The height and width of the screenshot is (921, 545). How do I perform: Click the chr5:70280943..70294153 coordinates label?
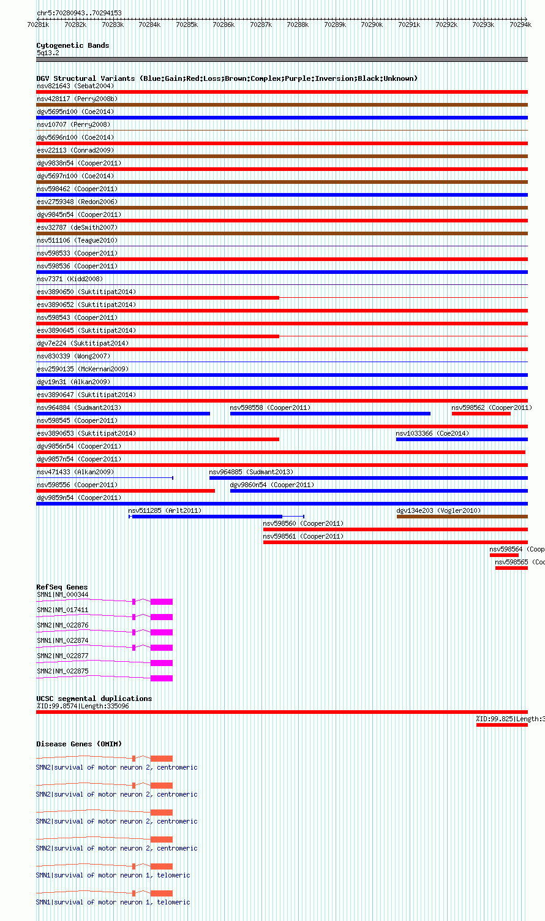pos(79,13)
